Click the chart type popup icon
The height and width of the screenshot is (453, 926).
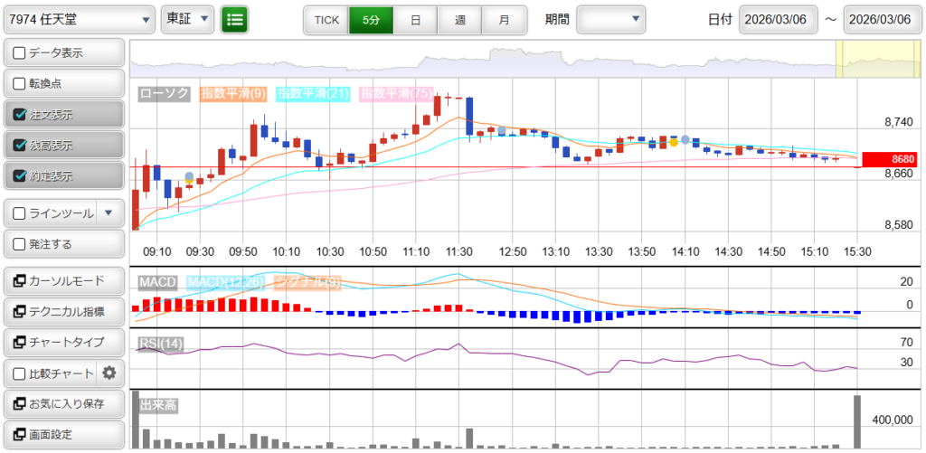19,343
